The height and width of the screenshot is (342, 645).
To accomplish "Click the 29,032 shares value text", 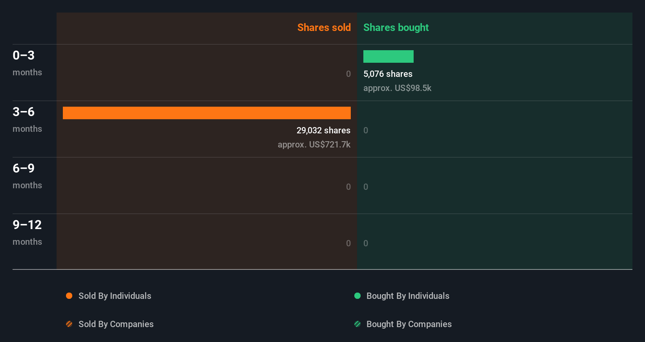I will (323, 131).
